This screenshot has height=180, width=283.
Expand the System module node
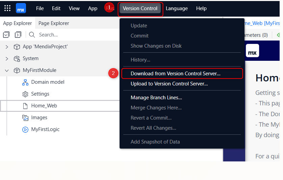click(7, 59)
